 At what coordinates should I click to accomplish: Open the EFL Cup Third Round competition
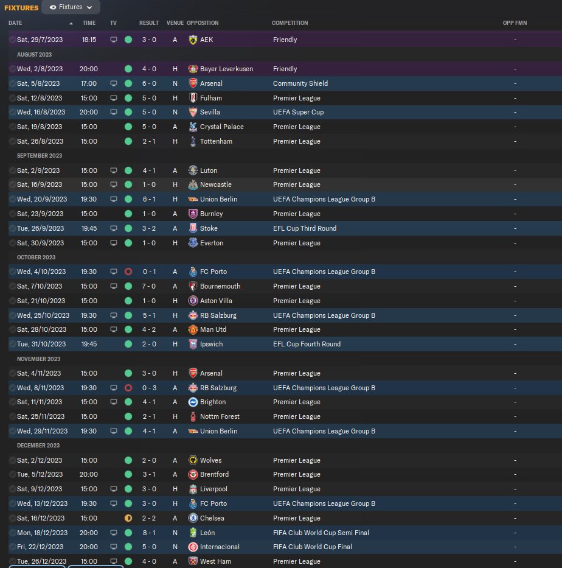(x=305, y=228)
